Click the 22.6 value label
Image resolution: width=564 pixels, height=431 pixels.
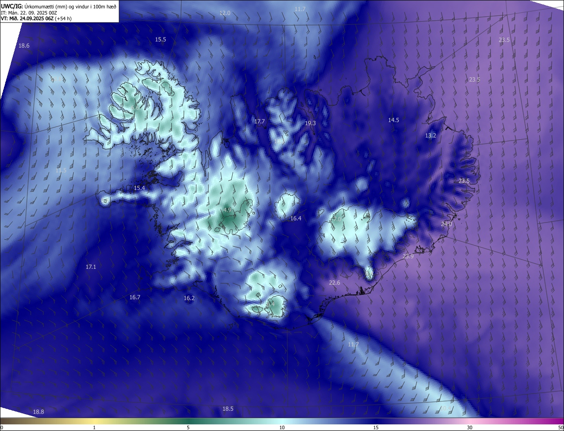click(334, 283)
